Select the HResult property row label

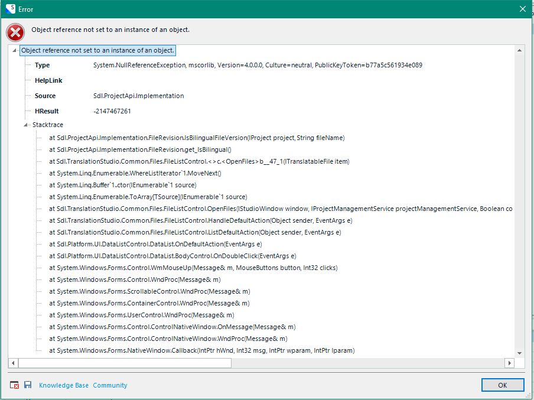[x=47, y=111]
